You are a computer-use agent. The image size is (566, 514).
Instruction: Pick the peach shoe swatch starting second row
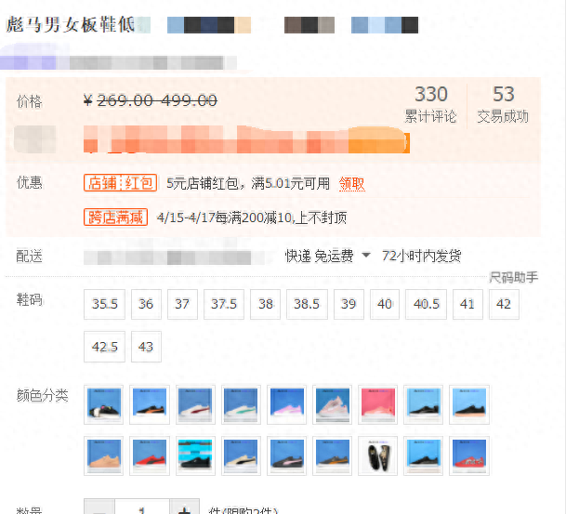pos(103,455)
